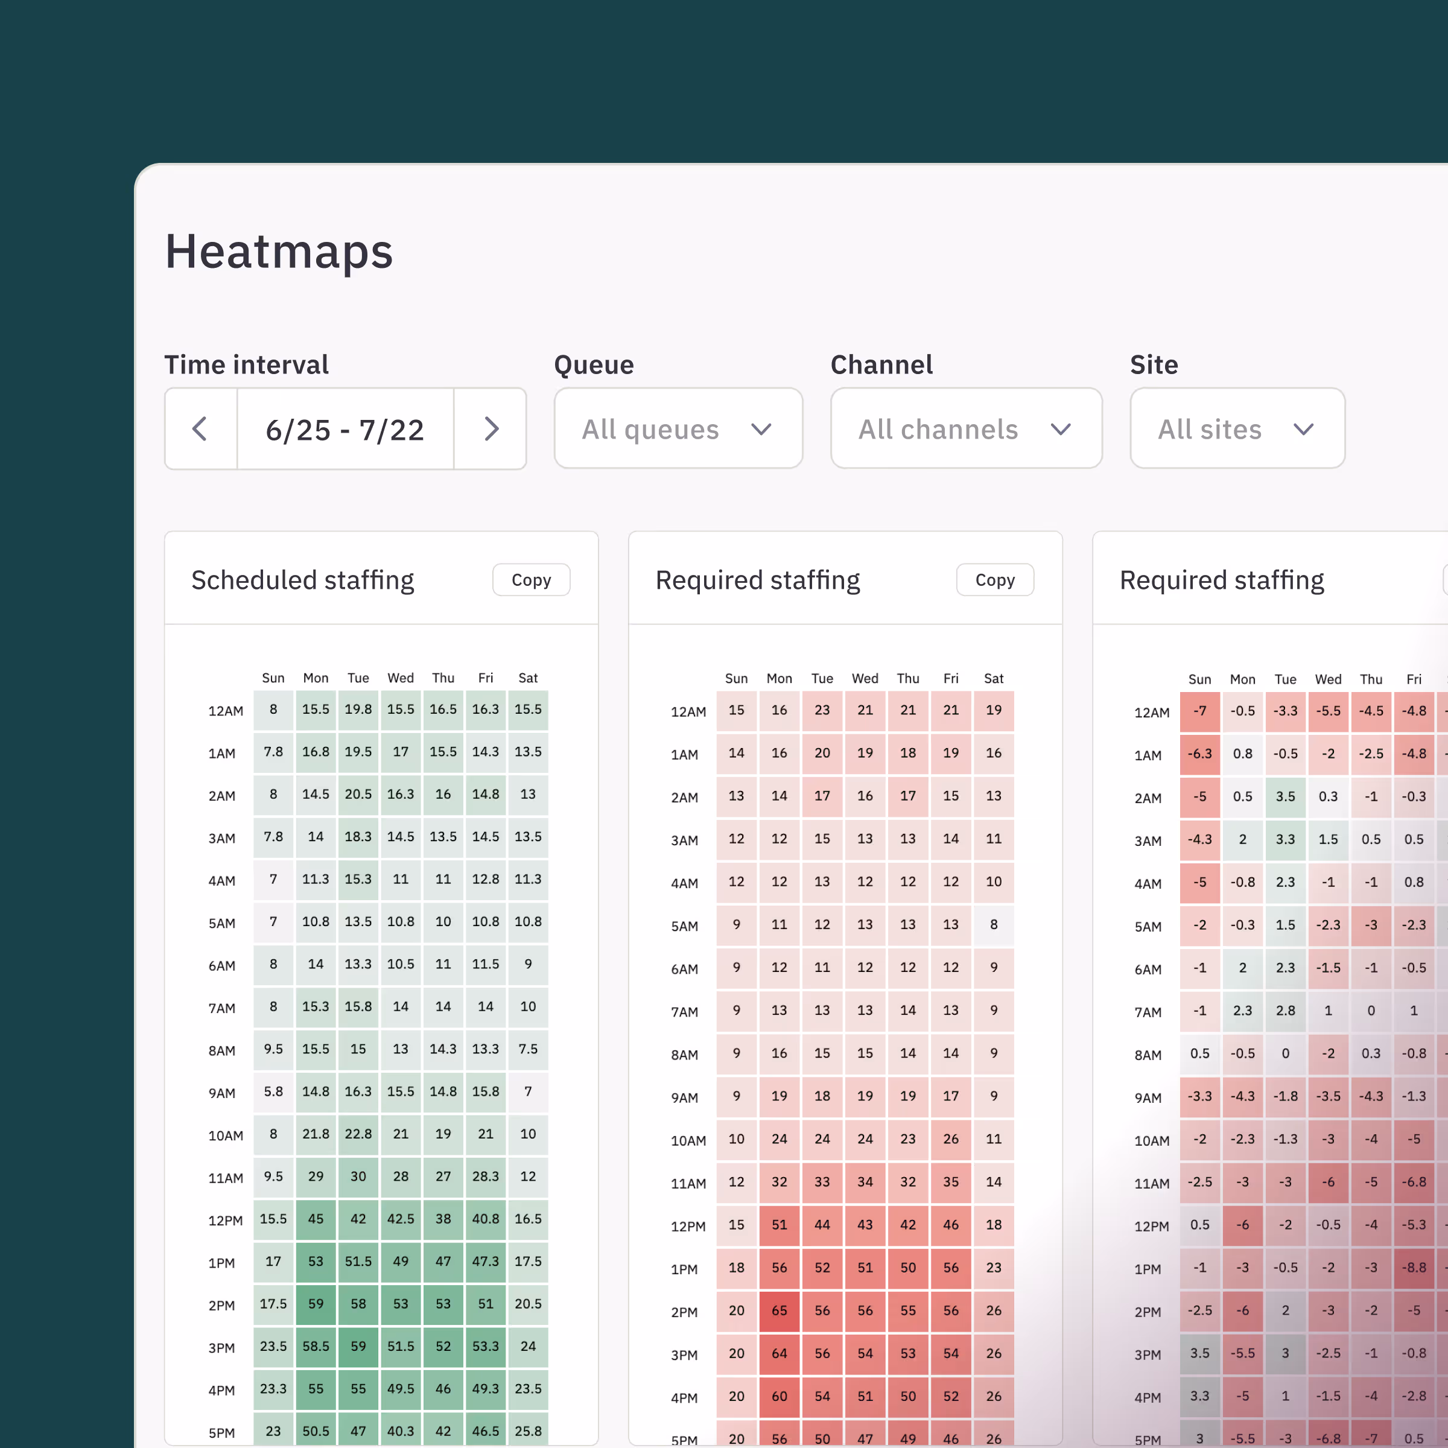The width and height of the screenshot is (1448, 1448).
Task: Go to previous time interval arrow
Action: (200, 429)
